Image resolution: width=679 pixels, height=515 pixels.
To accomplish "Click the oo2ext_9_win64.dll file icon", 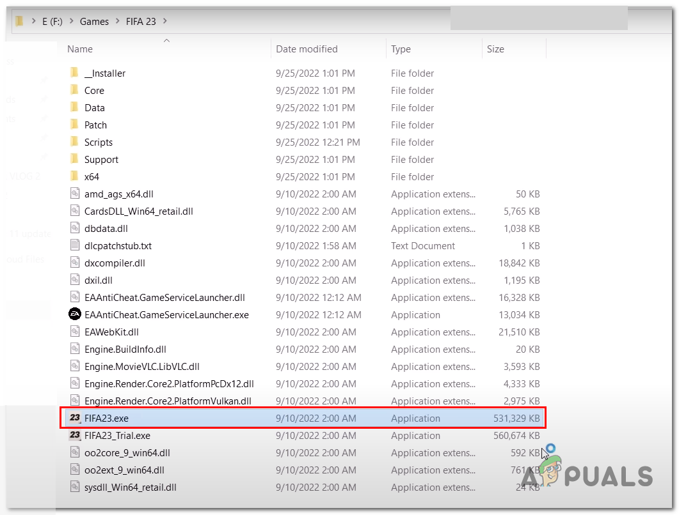I will tap(75, 470).
